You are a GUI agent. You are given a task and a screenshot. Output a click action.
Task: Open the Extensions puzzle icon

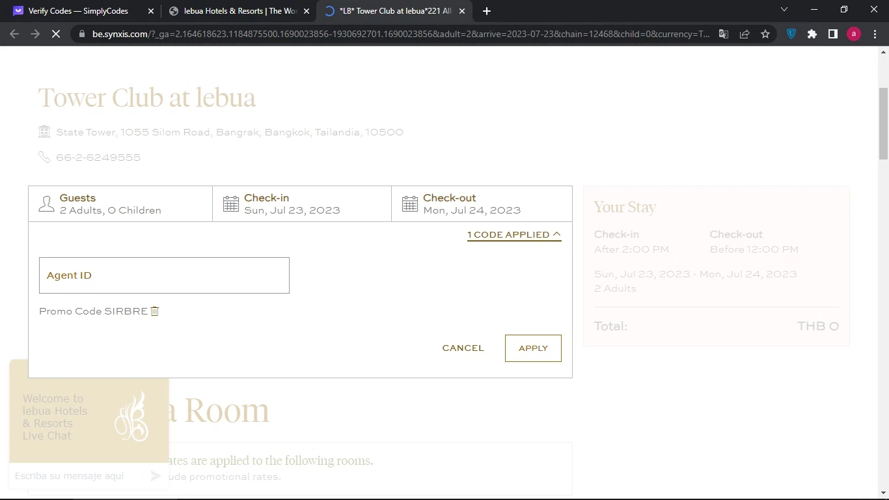click(x=812, y=34)
